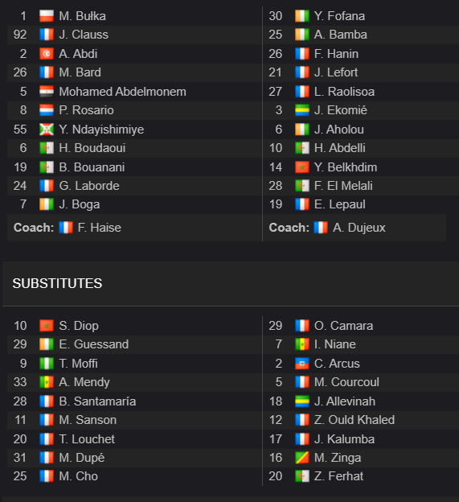Screen dimensions: 459x502
Task: Click the Gabon flag beside J. Ekomié
Action: [x=302, y=110]
